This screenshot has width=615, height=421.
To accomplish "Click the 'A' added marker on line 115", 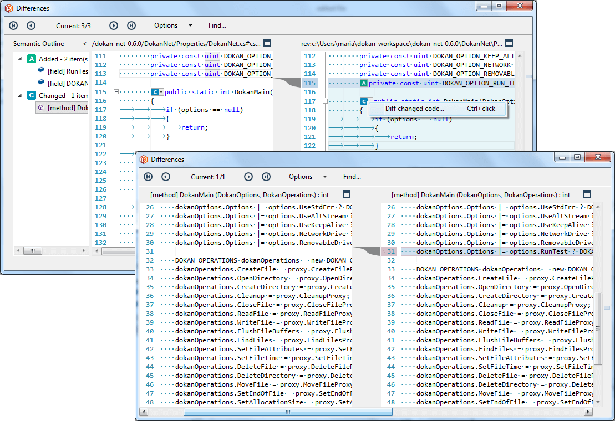I will coord(364,83).
